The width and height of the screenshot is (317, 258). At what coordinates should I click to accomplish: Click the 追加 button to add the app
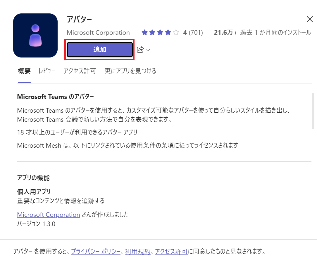100,50
